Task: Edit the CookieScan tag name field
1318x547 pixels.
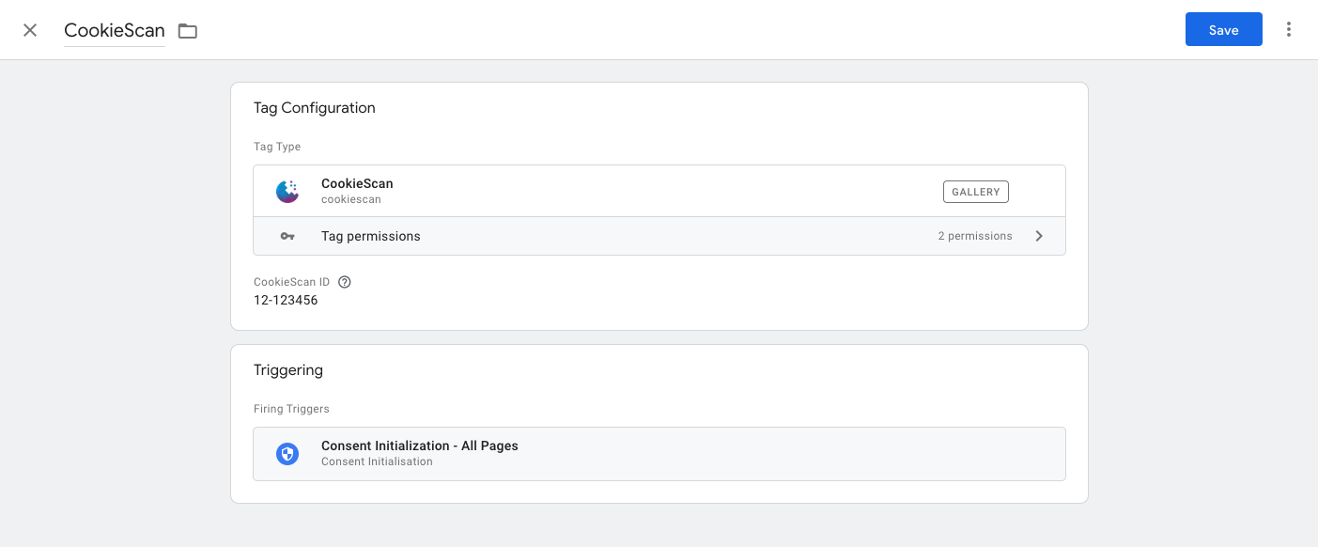Action: (x=115, y=30)
